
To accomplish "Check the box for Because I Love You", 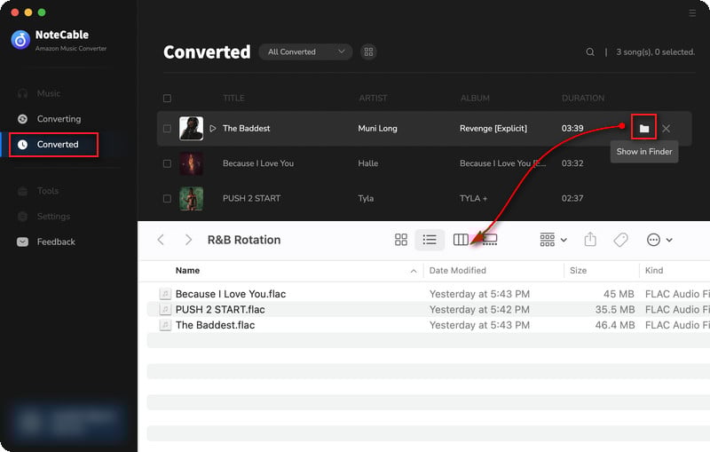I will [167, 163].
